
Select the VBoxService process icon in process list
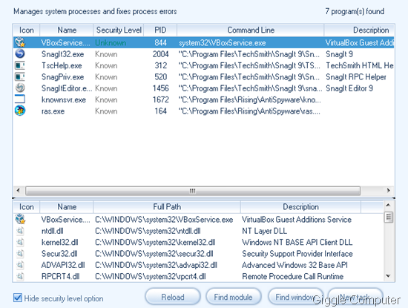(x=20, y=42)
